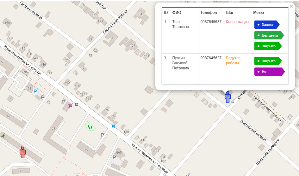Click building number 17 on map
This screenshot has height=176, width=299.
(x=21, y=171)
